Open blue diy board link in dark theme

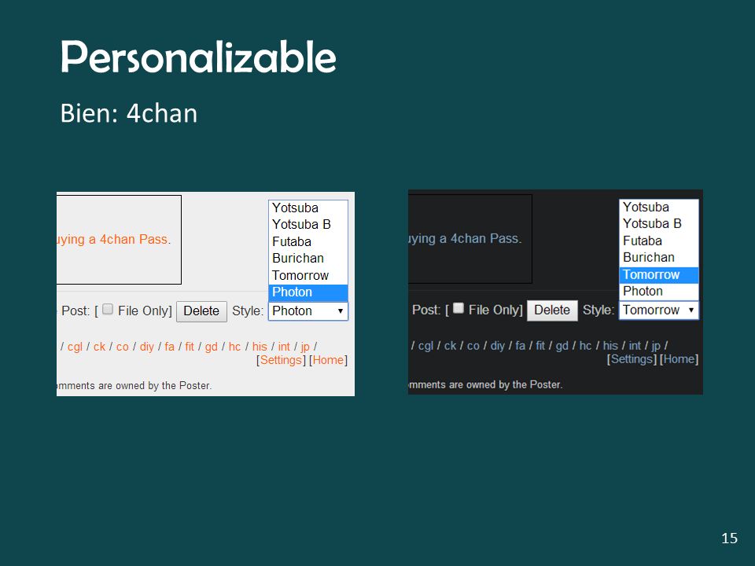[497, 346]
